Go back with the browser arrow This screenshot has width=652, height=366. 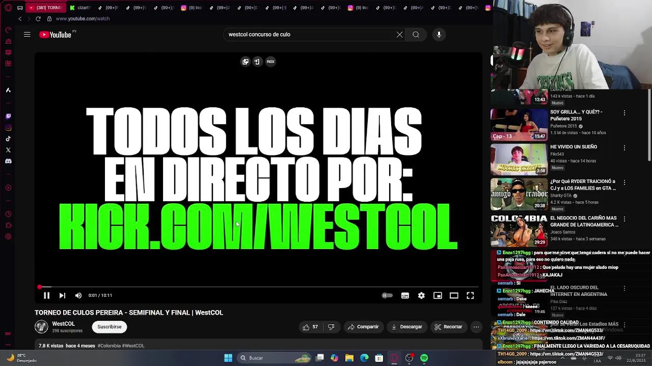(x=20, y=19)
